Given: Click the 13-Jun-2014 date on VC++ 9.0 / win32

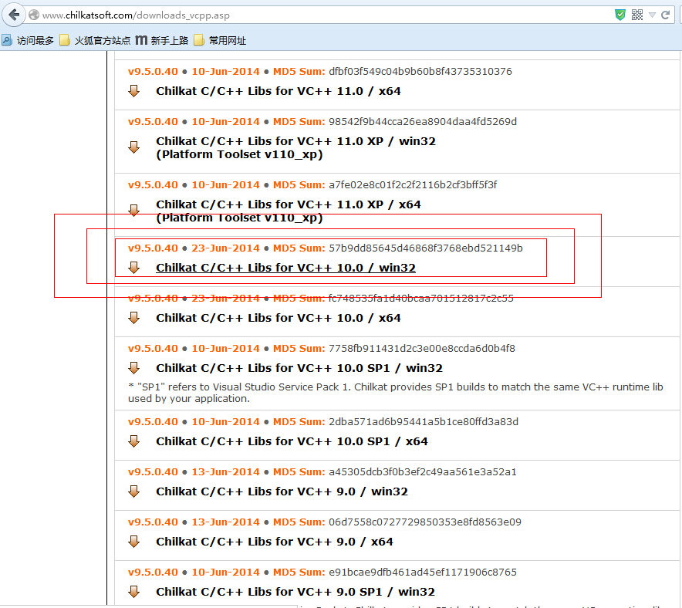Looking at the screenshot, I should (x=226, y=472).
